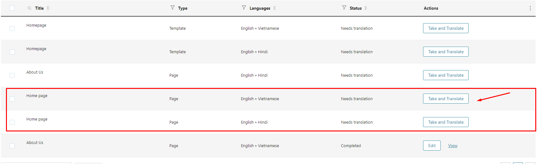Open the Type column filter icon

pyautogui.click(x=173, y=8)
